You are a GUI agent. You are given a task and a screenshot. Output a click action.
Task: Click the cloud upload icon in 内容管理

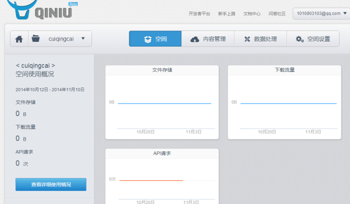click(x=194, y=39)
